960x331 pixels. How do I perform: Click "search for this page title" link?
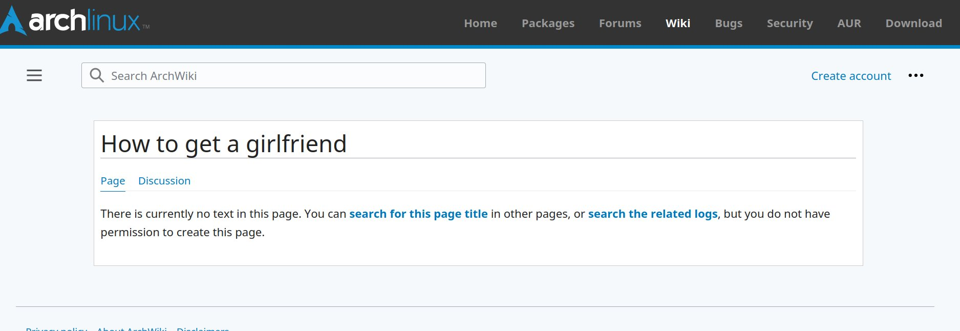[418, 214]
